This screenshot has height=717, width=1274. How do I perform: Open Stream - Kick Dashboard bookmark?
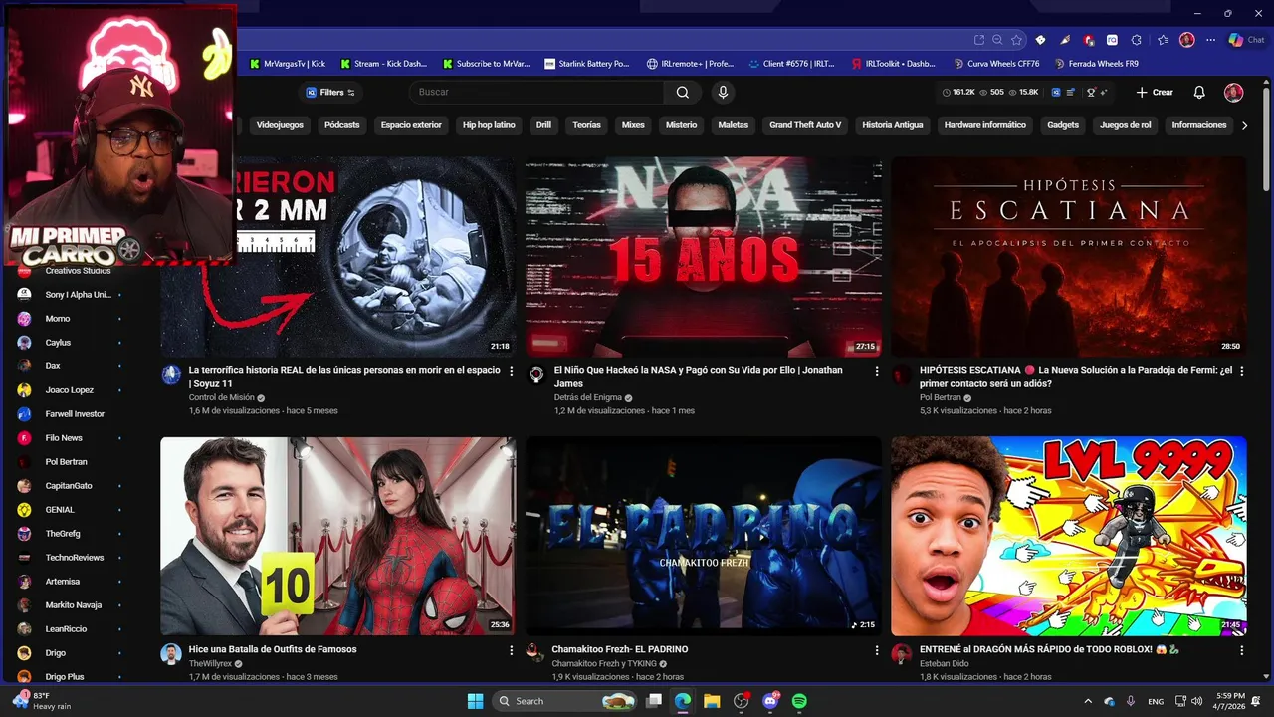383,64
